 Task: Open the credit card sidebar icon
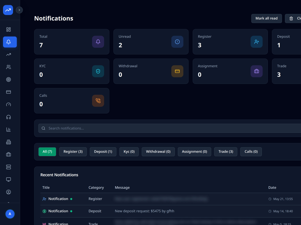pos(8,92)
